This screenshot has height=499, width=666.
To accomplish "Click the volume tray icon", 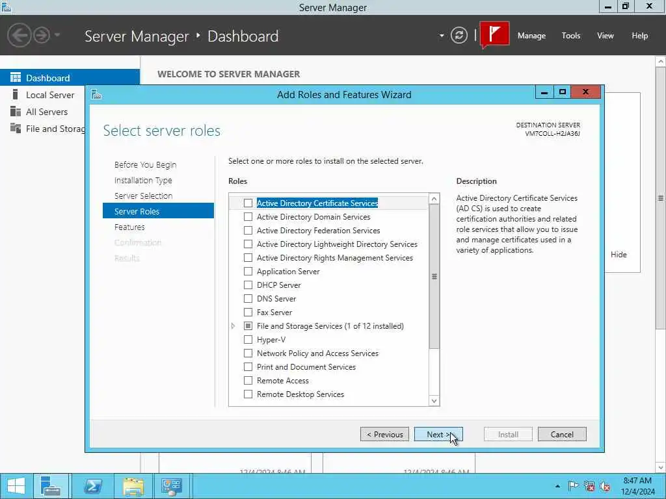I will (x=605, y=486).
